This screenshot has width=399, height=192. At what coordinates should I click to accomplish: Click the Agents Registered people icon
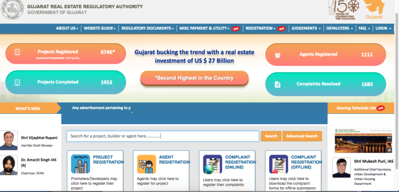coord(277,55)
